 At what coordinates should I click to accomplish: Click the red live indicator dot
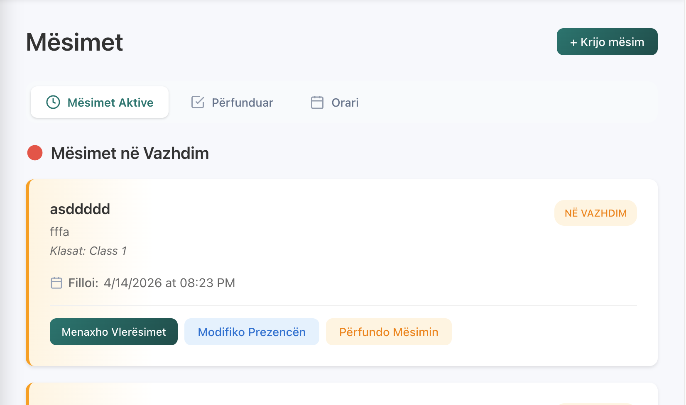35,153
